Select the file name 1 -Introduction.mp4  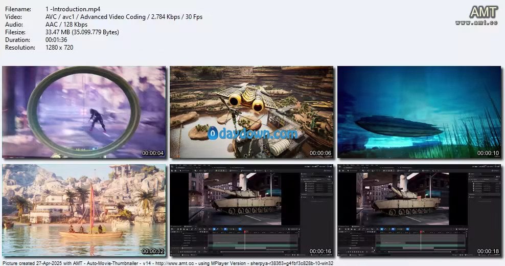coord(73,9)
